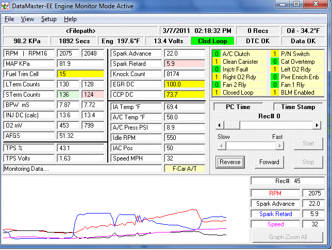The width and height of the screenshot is (332, 250).
Task: Click the Graph Zoom All button
Action: coord(288,237)
